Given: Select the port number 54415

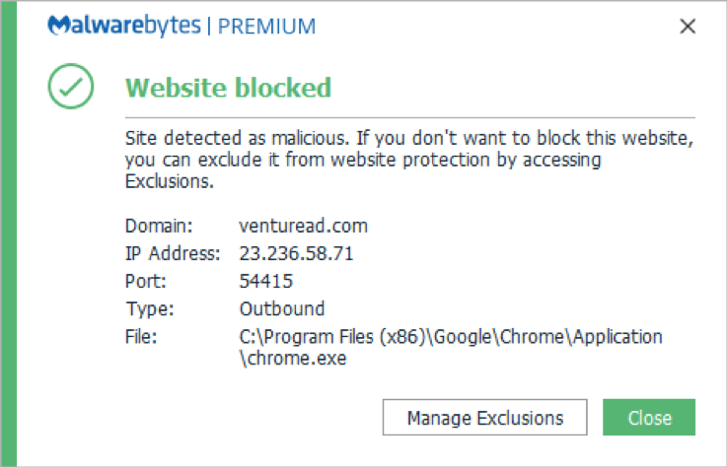Looking at the screenshot, I should [266, 281].
